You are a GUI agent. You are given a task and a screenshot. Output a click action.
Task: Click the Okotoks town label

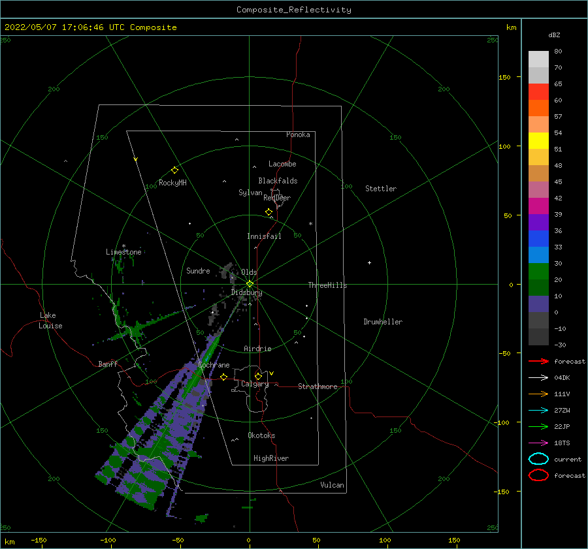pos(261,435)
